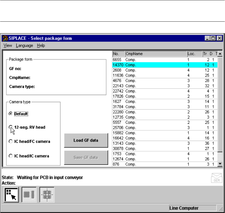Open the View menu
The width and height of the screenshot is (225, 213).
point(8,45)
